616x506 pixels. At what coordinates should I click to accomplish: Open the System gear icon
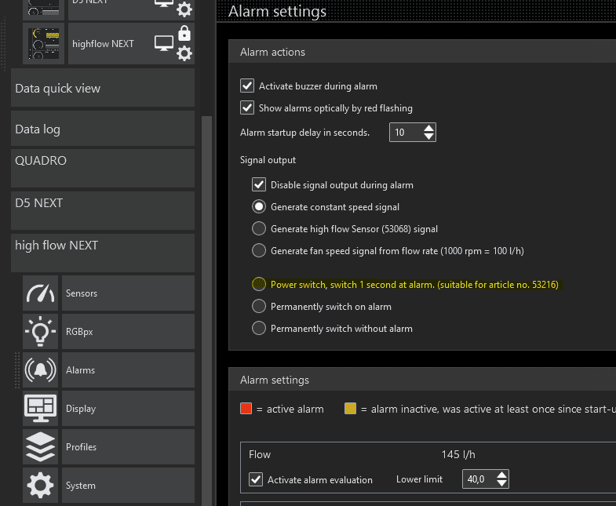click(x=41, y=486)
